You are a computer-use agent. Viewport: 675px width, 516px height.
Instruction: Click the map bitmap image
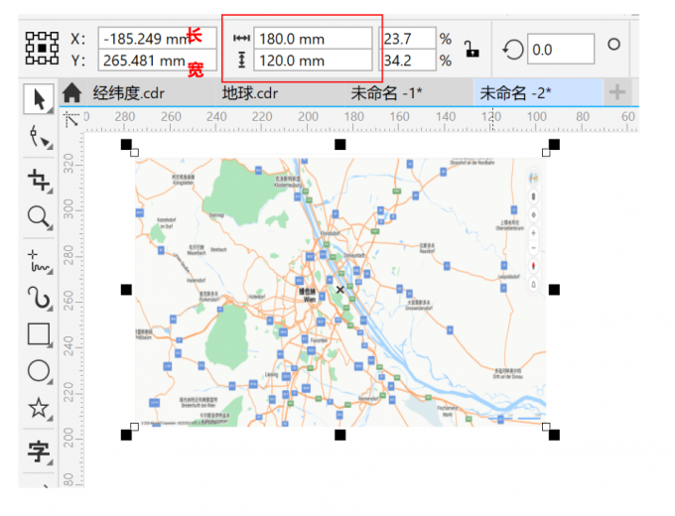340,293
